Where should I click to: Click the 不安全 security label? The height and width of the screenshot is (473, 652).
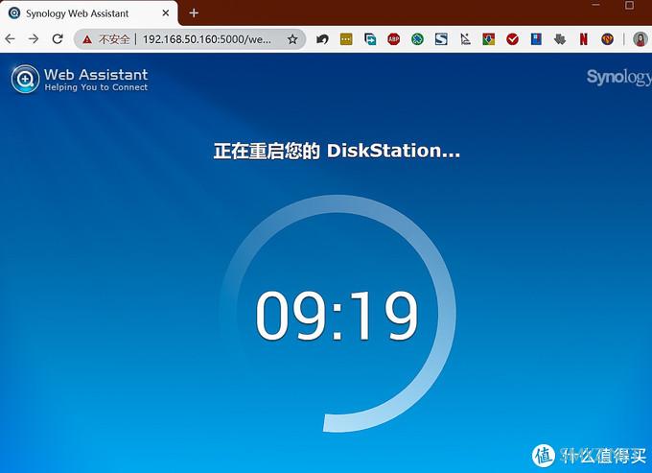coord(114,39)
